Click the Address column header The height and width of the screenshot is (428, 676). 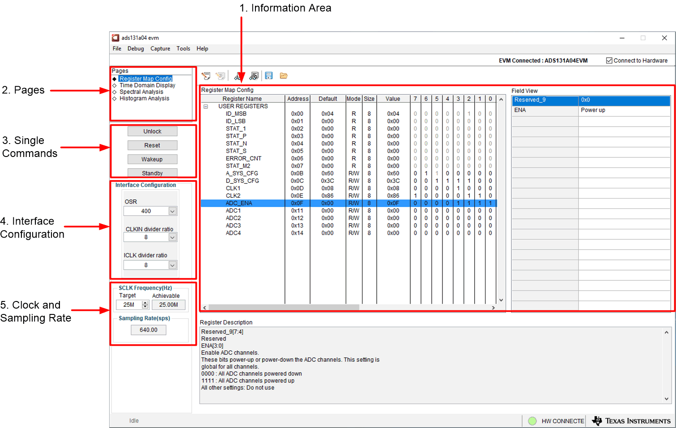(298, 99)
